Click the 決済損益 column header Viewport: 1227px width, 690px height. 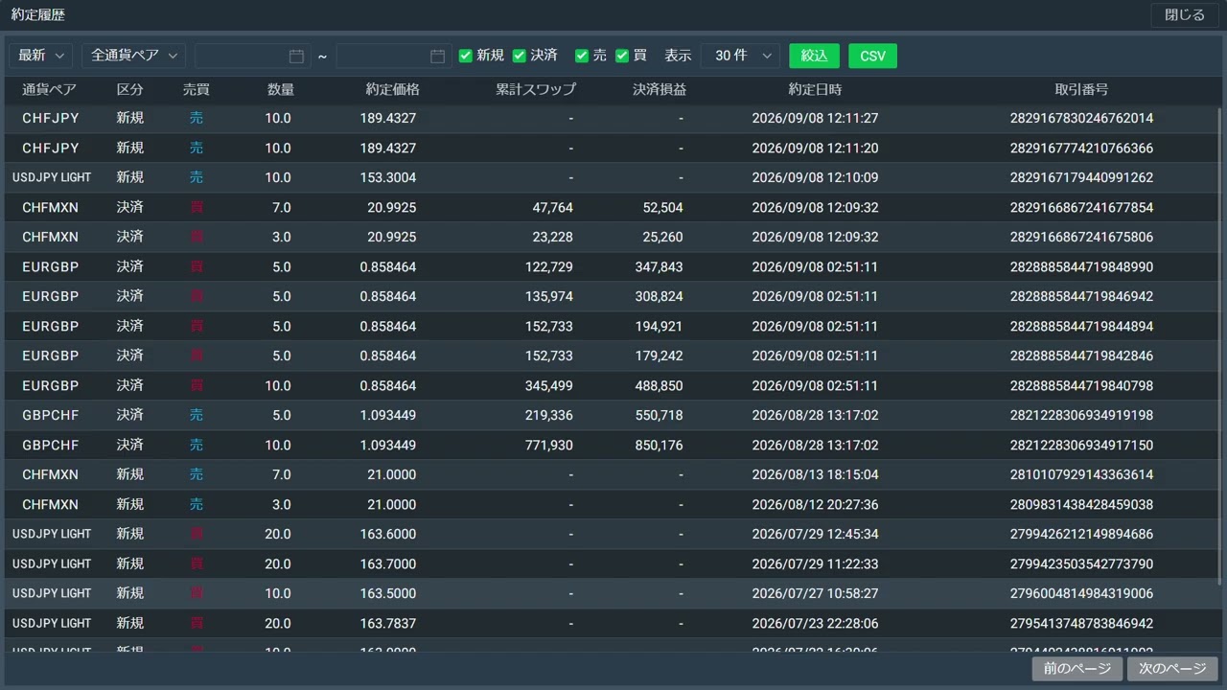pos(660,89)
